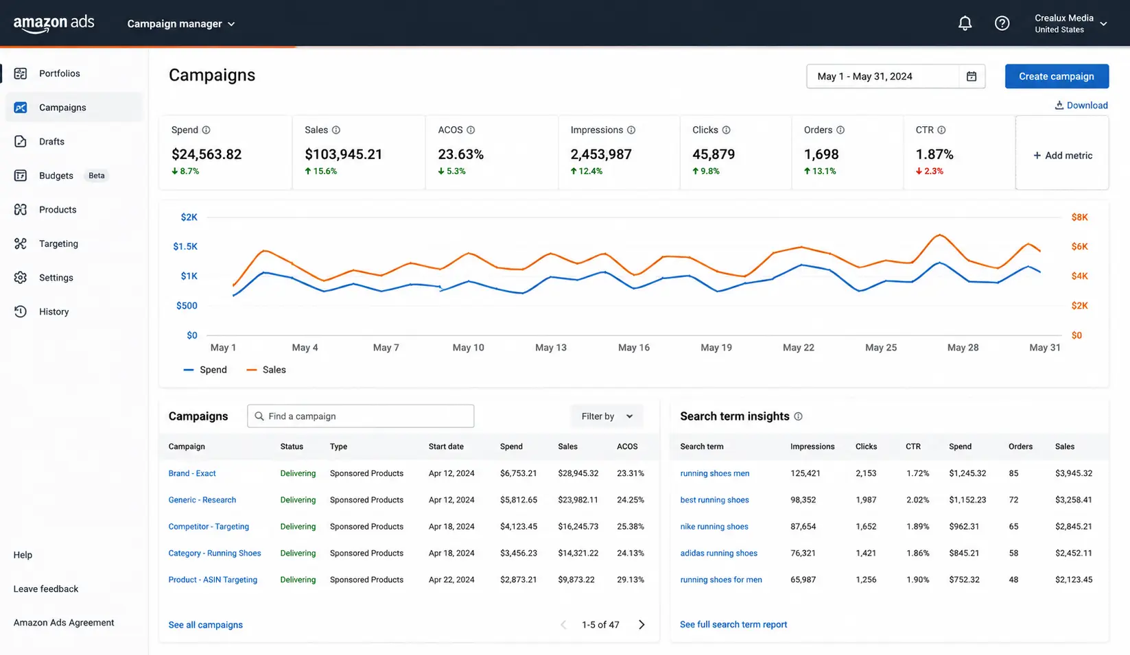The width and height of the screenshot is (1130, 655).
Task: Click the Create campaign button
Action: click(x=1057, y=76)
